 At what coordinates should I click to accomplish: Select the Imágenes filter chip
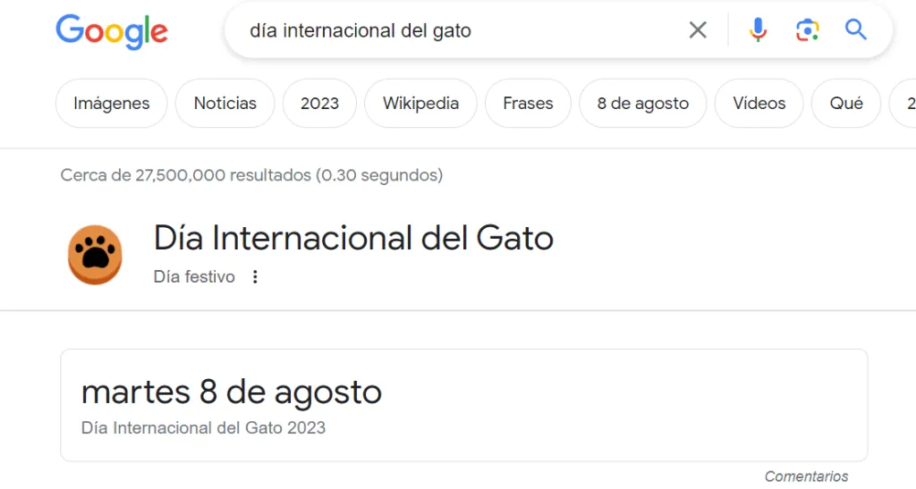click(111, 104)
